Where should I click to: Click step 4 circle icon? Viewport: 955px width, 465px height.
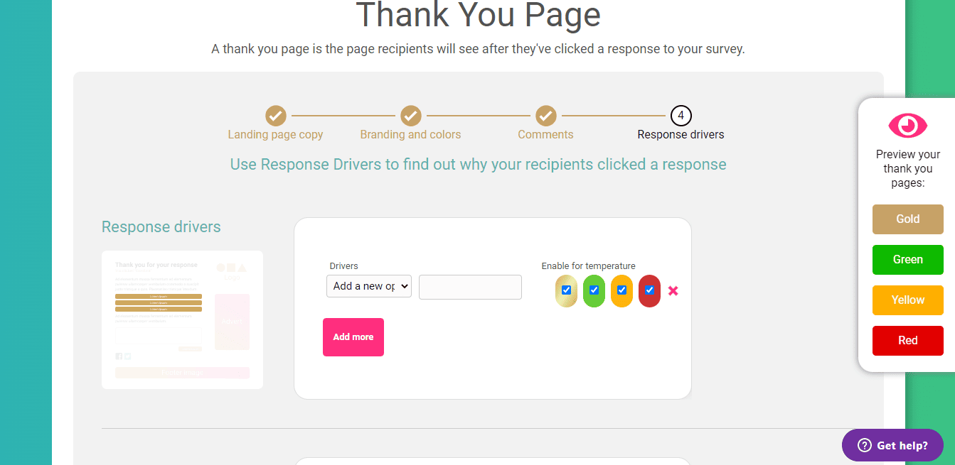click(x=681, y=115)
